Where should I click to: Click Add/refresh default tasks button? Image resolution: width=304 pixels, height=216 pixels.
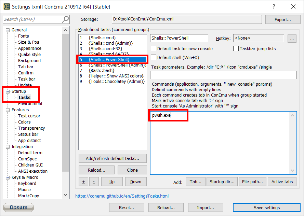(113, 159)
